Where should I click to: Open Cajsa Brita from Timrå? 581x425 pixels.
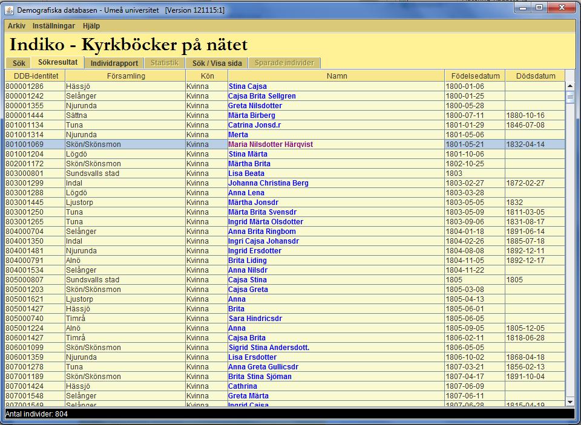click(x=247, y=337)
